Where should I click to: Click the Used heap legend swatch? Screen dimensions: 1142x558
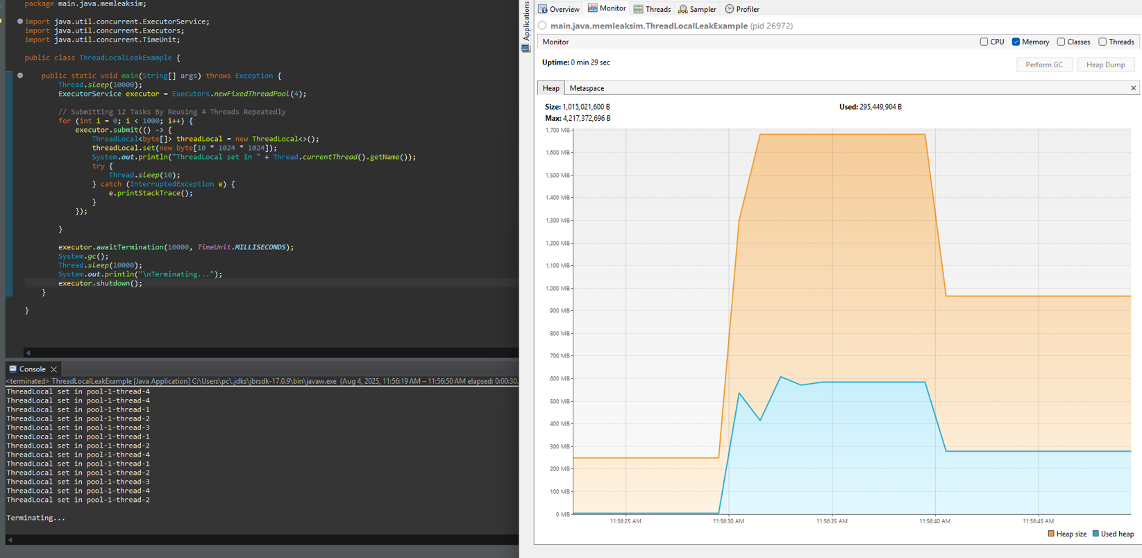1095,534
